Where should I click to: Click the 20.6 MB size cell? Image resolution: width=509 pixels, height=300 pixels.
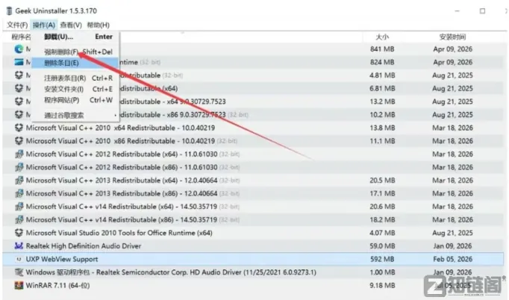382,207
